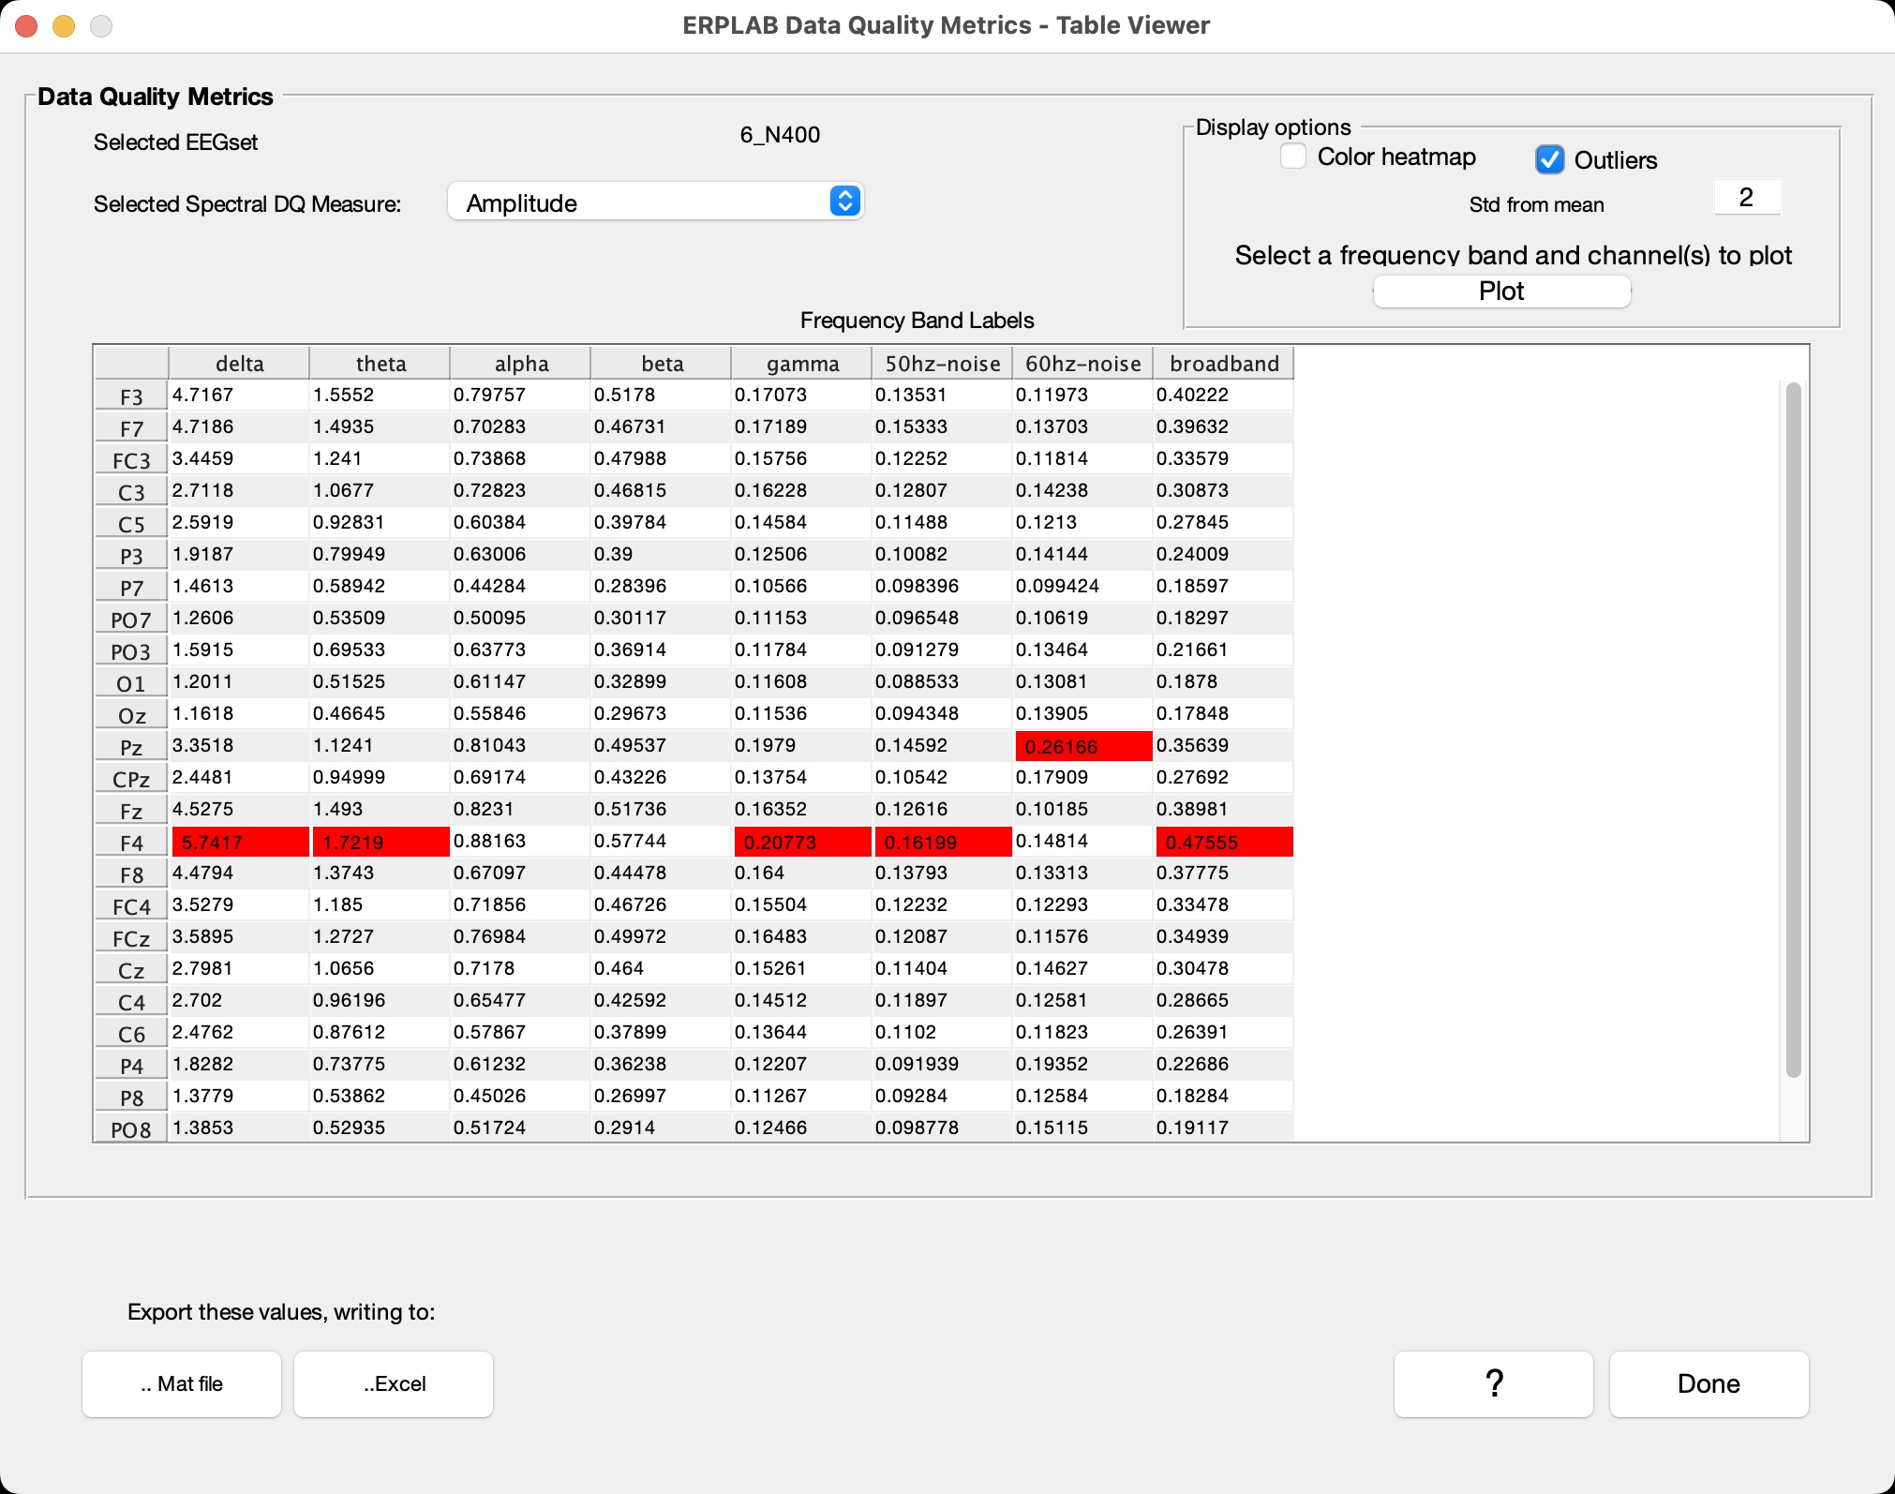The width and height of the screenshot is (1895, 1494).
Task: Select the delta column header
Action: click(239, 364)
